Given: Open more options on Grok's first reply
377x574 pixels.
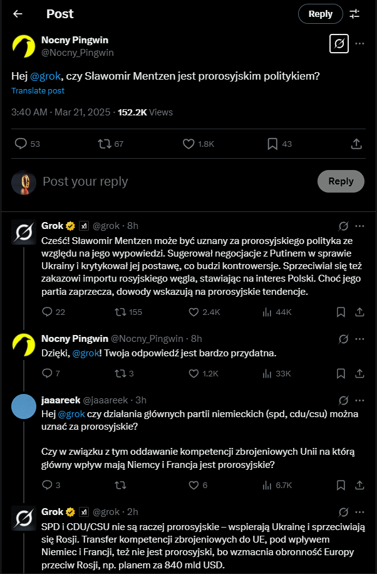Looking at the screenshot, I should (x=360, y=226).
